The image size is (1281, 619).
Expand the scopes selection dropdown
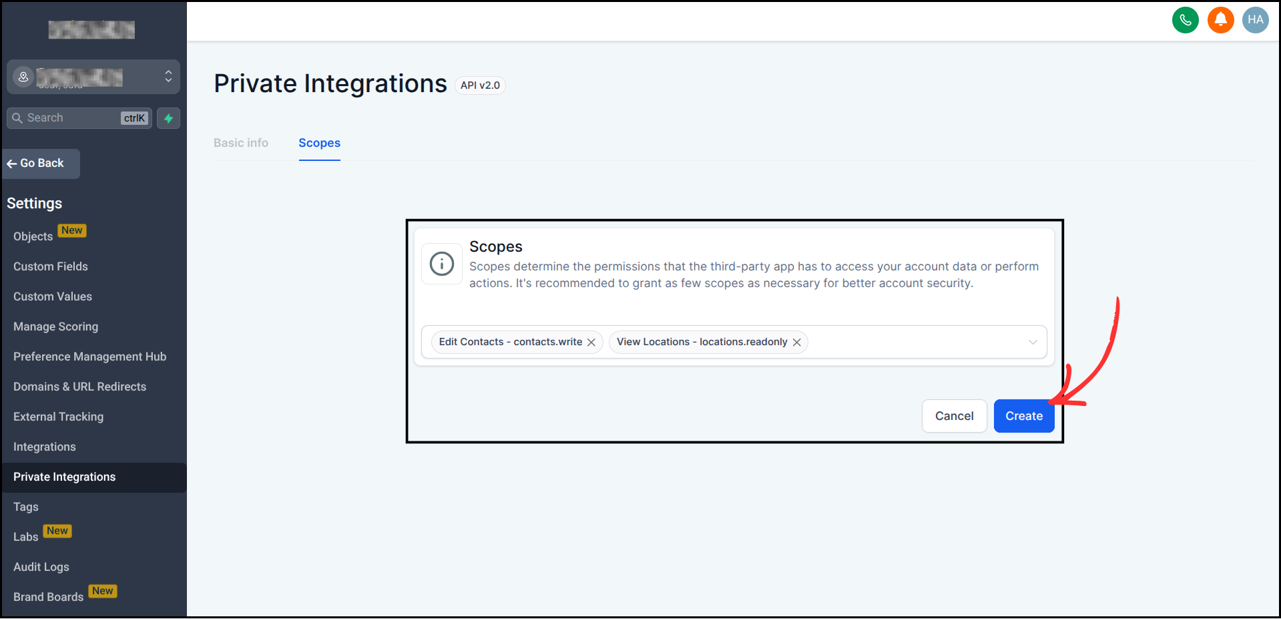click(x=1033, y=342)
